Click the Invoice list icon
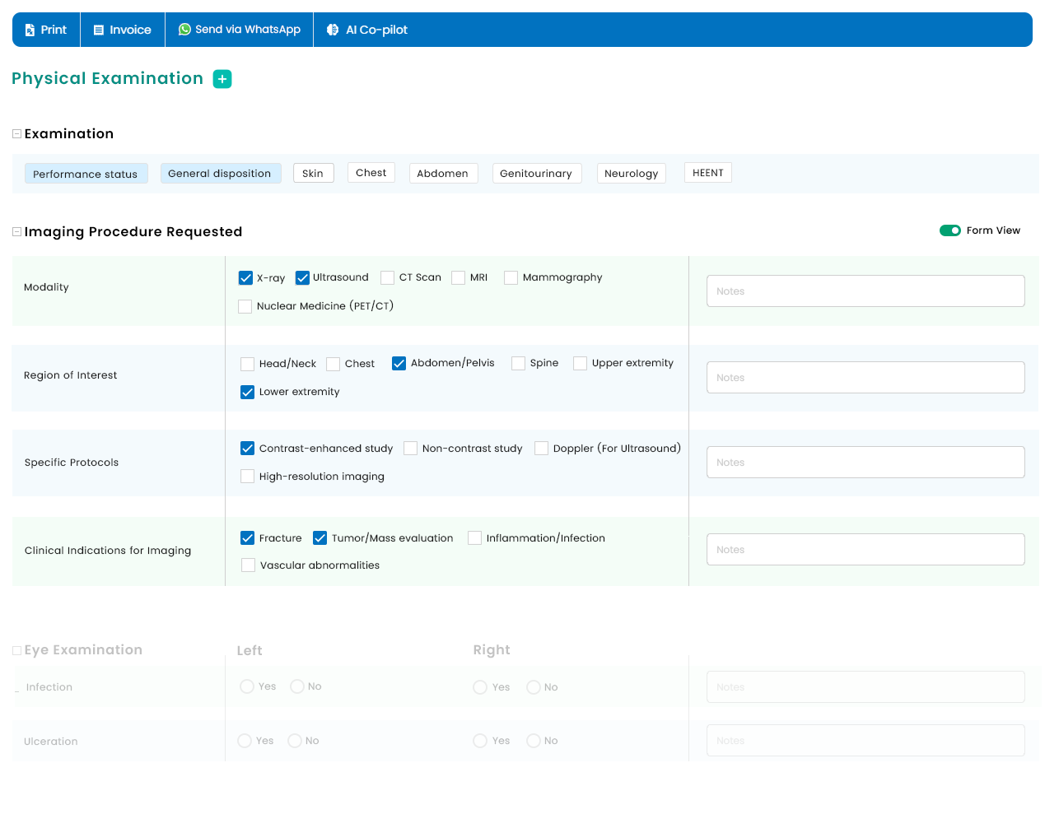The image size is (1045, 814). [99, 30]
